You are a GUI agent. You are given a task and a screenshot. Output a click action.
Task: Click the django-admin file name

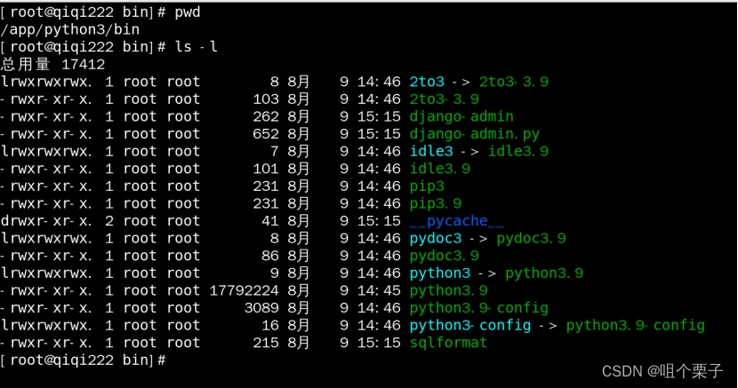point(461,116)
